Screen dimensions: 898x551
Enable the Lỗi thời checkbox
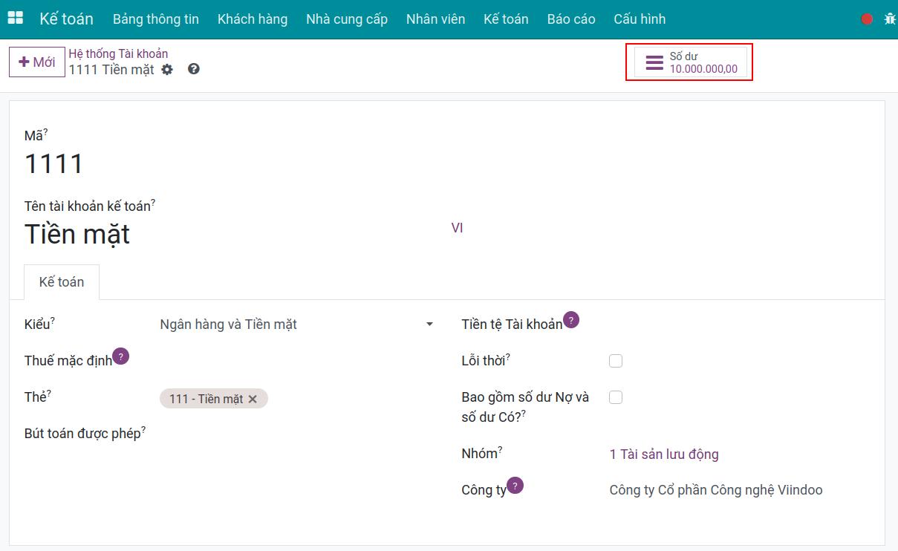616,361
